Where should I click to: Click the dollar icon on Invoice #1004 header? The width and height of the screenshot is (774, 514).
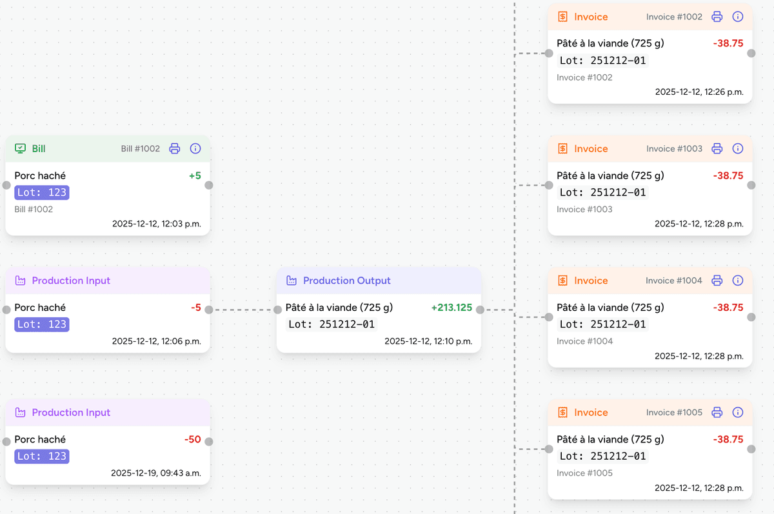[562, 281]
